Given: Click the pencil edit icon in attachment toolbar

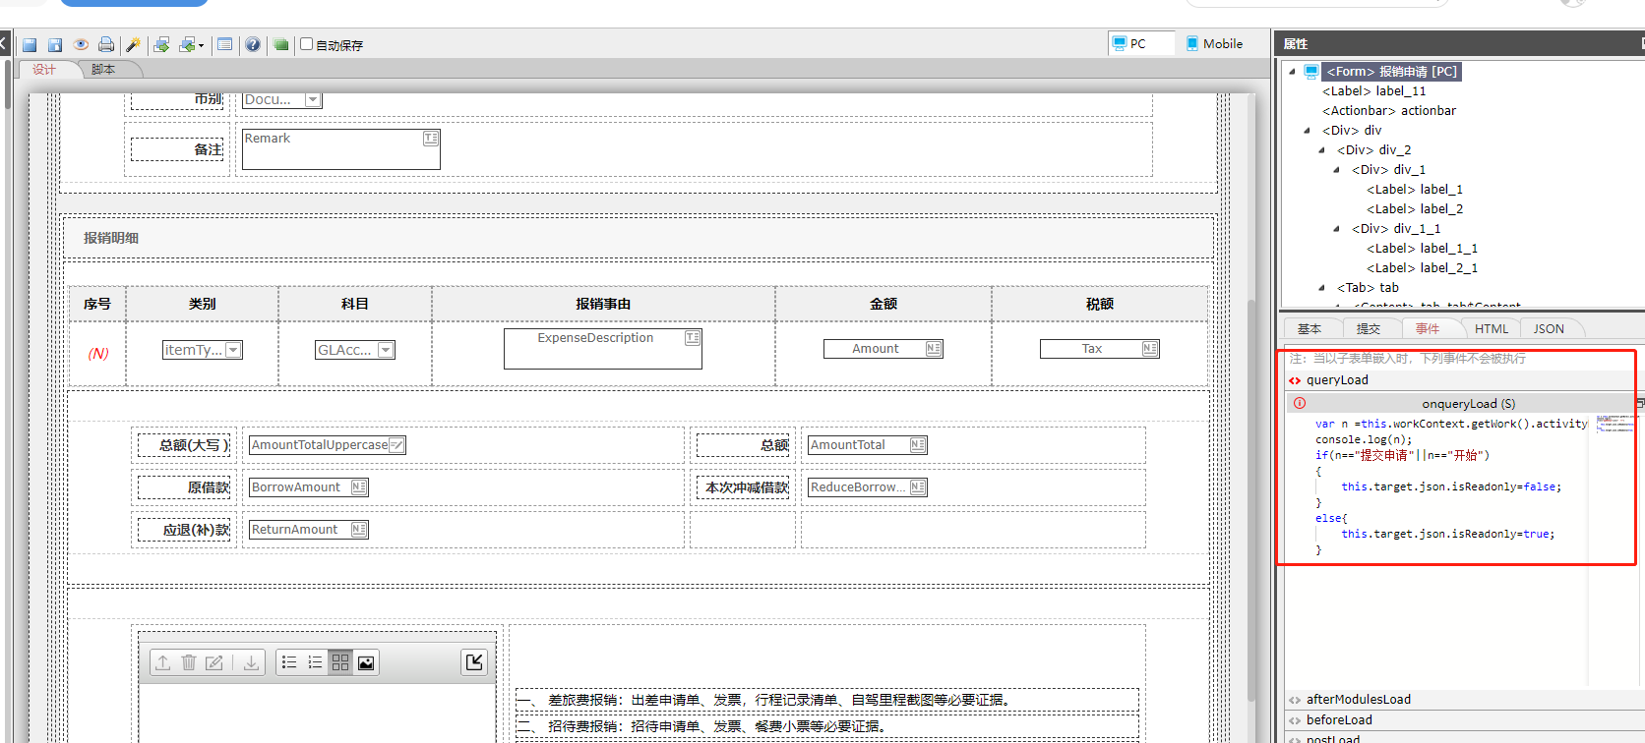Looking at the screenshot, I should [213, 662].
